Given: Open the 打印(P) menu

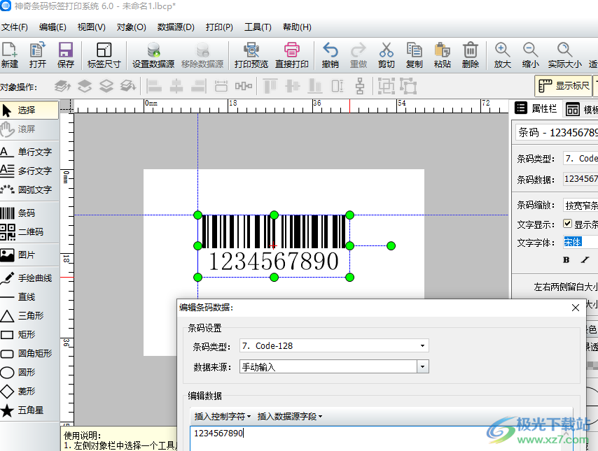Looking at the screenshot, I should [x=219, y=27].
